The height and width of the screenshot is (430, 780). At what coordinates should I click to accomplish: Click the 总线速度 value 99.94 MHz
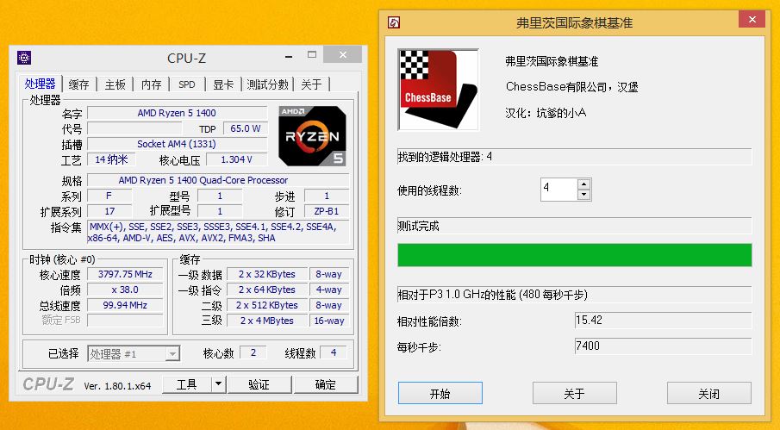point(125,305)
